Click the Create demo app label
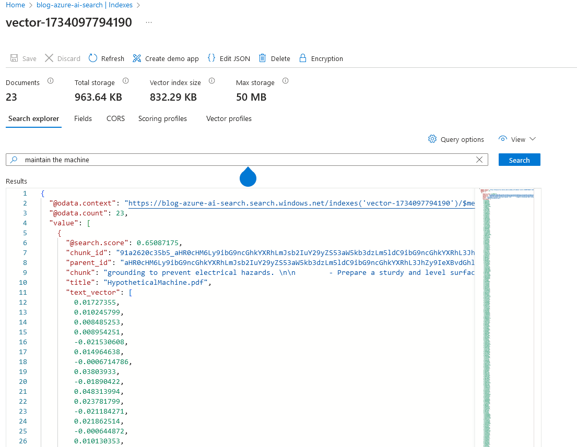The image size is (577, 447). coord(172,59)
